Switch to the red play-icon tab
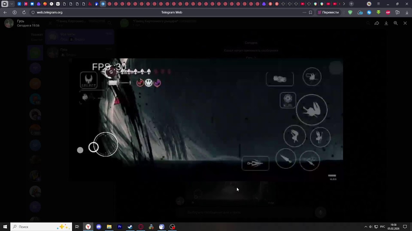This screenshot has height=231, width=412. coord(26,4)
